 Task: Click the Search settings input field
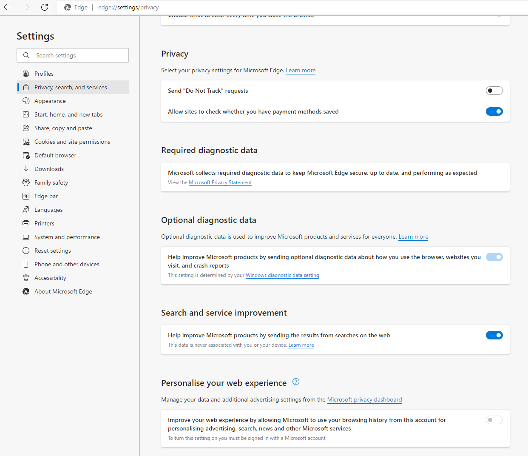pyautogui.click(x=73, y=55)
